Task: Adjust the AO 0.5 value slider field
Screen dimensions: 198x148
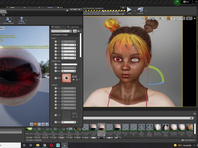Action: pyautogui.click(x=68, y=45)
